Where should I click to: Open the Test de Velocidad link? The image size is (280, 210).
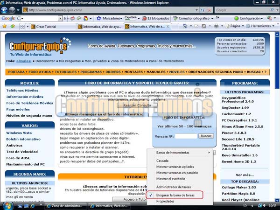pyautogui.click(x=22, y=152)
